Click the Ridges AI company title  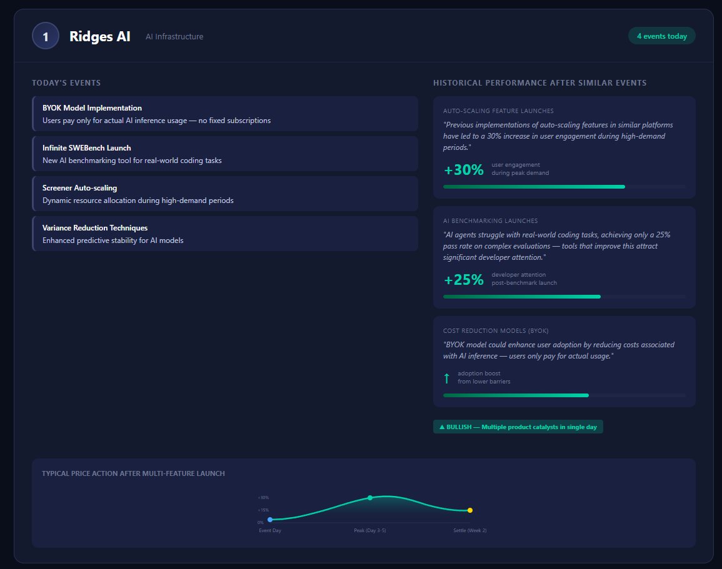[100, 36]
